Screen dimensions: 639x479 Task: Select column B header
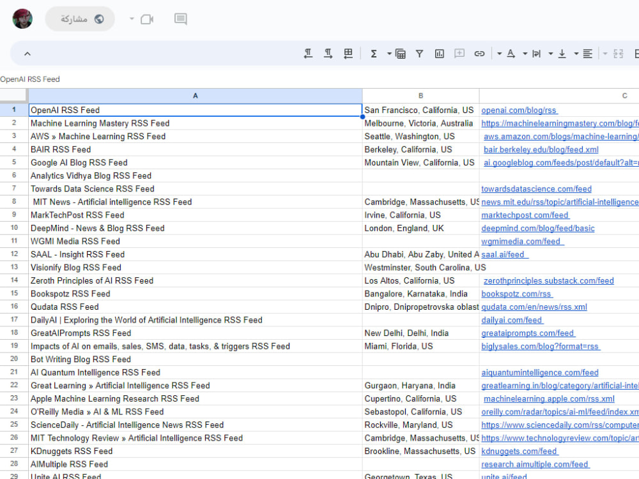(x=420, y=96)
